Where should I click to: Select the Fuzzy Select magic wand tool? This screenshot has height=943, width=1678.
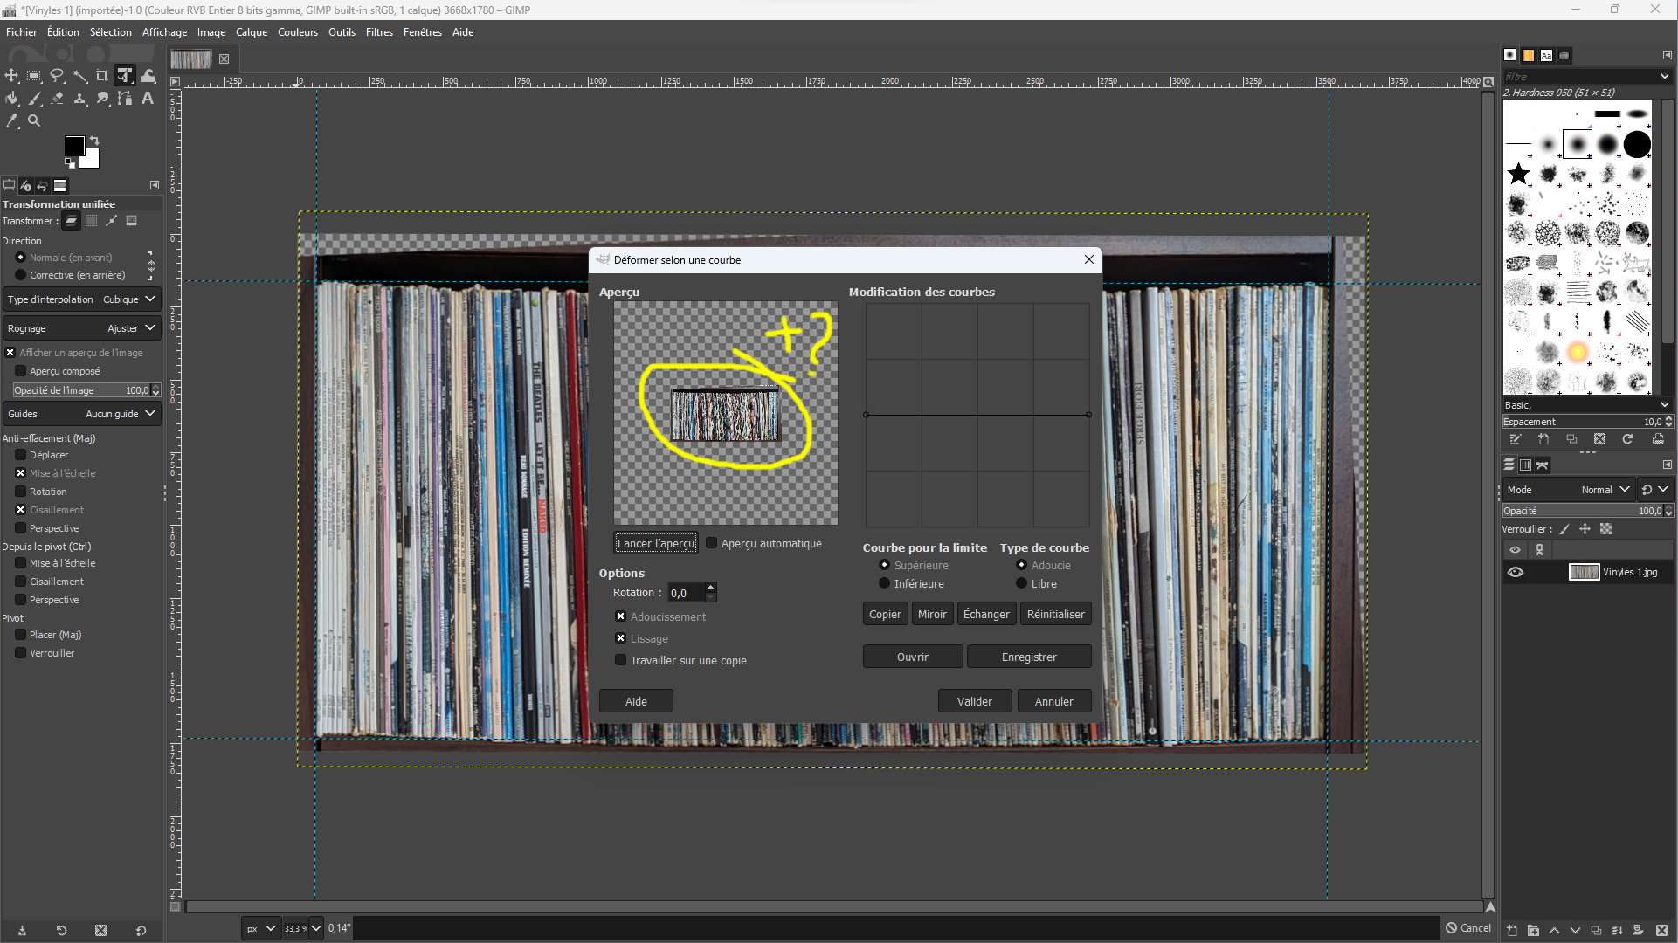[x=79, y=76]
